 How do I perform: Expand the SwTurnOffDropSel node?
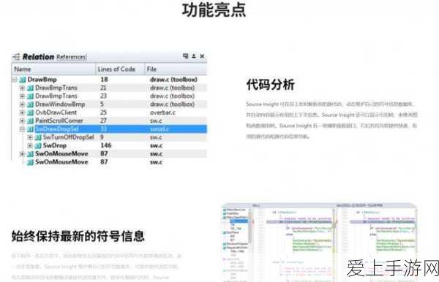coord(30,137)
